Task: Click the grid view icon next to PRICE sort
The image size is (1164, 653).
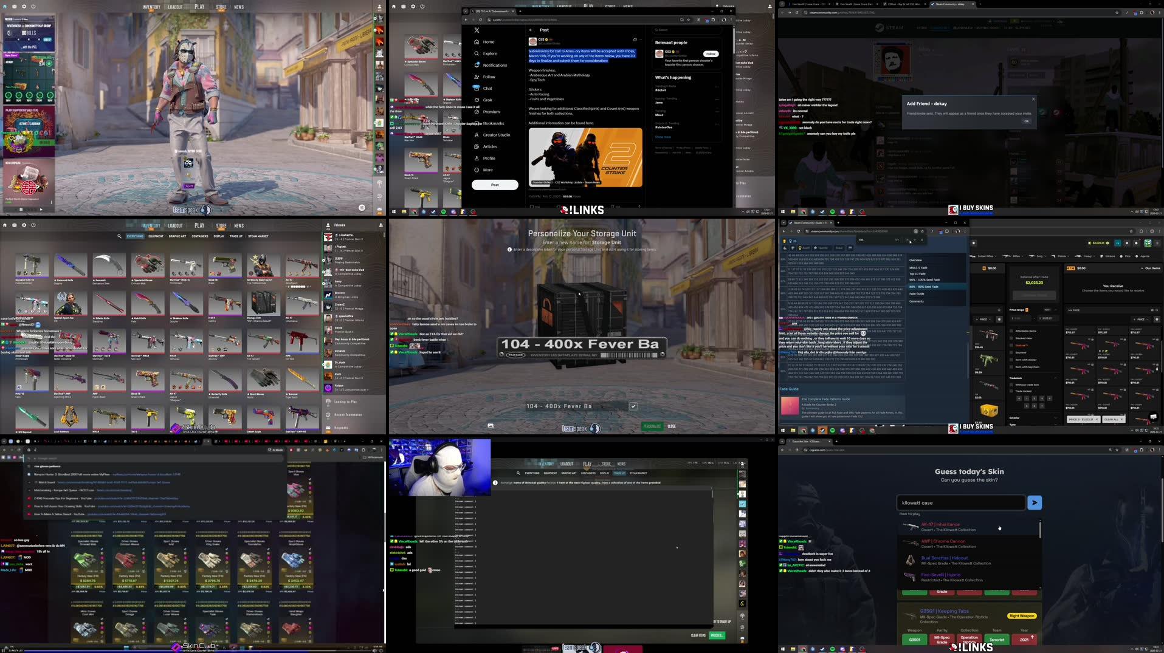Action: (999, 319)
